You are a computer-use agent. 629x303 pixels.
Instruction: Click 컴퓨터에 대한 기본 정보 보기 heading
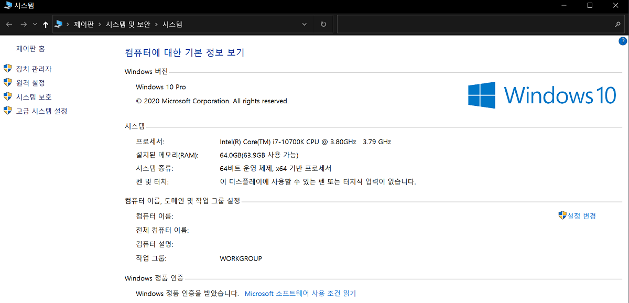point(185,52)
